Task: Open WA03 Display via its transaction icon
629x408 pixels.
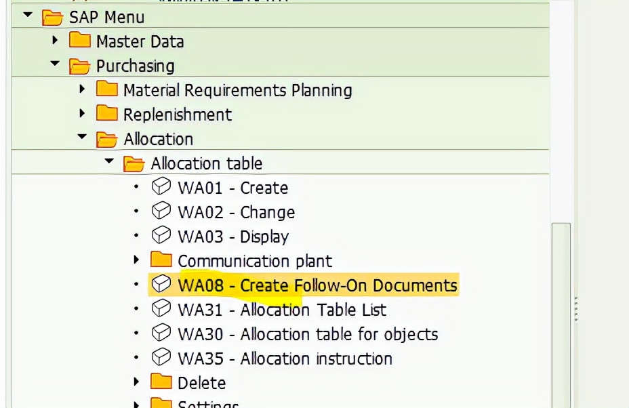Action: click(x=161, y=236)
